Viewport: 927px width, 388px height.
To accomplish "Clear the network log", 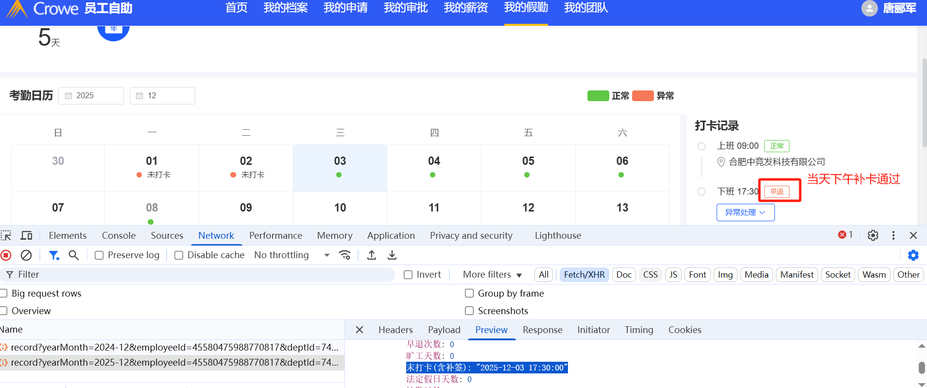I will pyautogui.click(x=26, y=255).
